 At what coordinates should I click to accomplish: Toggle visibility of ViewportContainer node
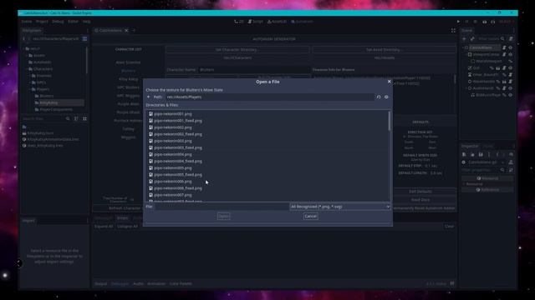pyautogui.click(x=511, y=54)
